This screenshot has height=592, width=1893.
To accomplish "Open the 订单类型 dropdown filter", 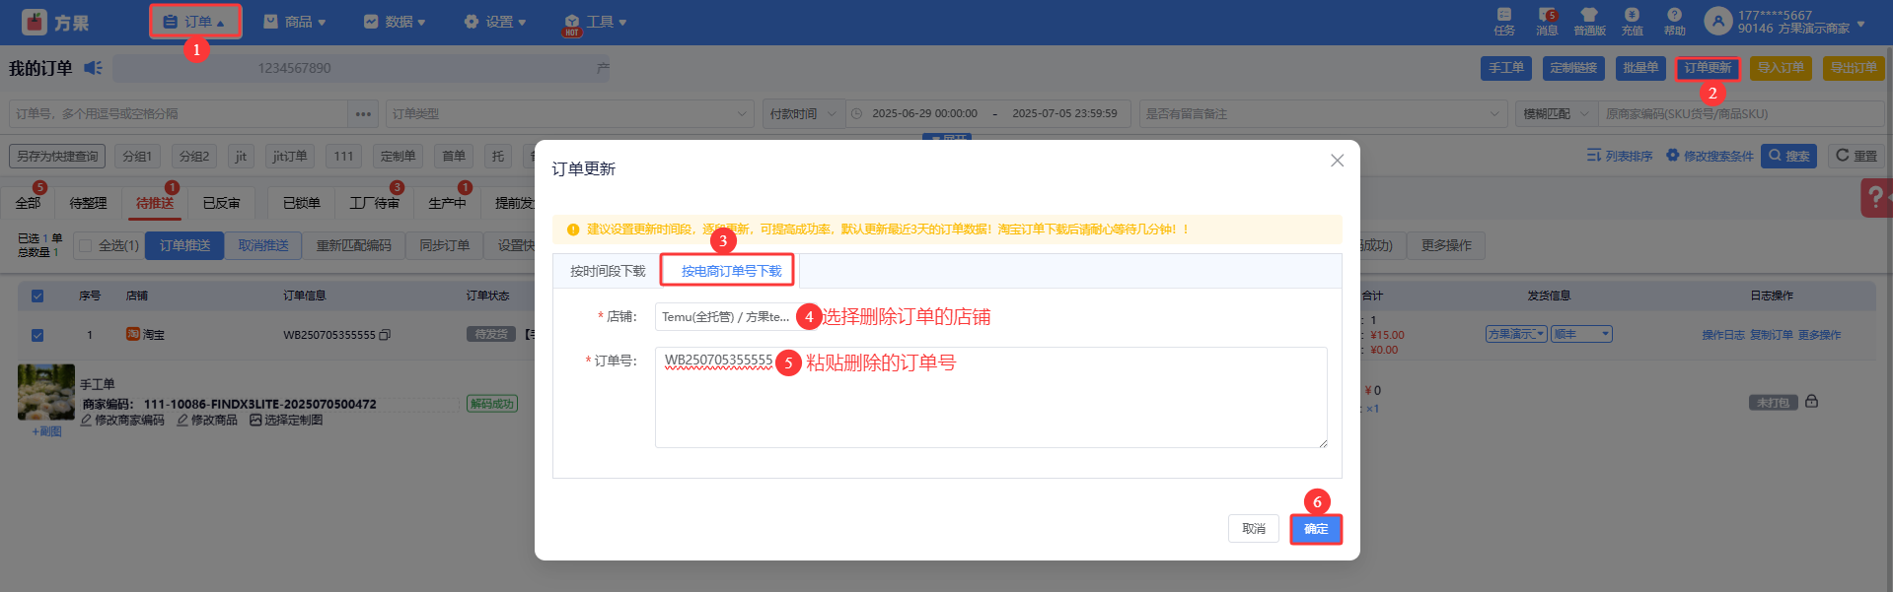I will point(569,114).
